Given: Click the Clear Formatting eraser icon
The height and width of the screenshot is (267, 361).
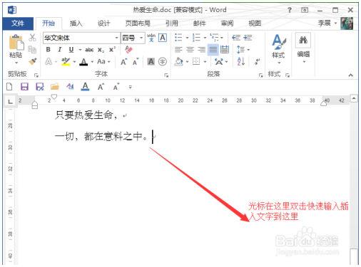Looking at the screenshot, I should 128,50.
